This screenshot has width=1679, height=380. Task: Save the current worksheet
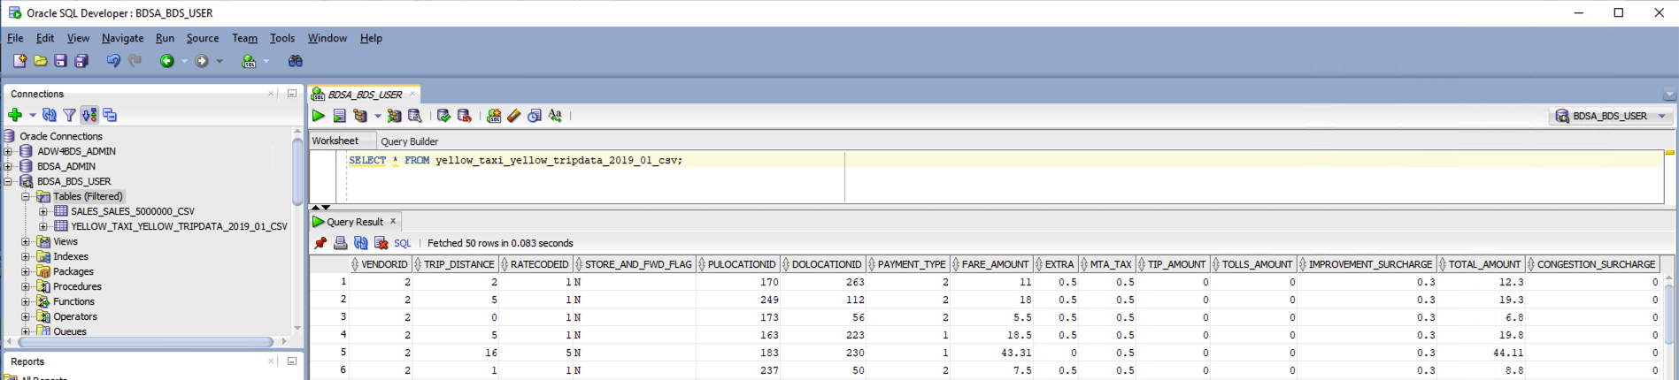point(60,61)
